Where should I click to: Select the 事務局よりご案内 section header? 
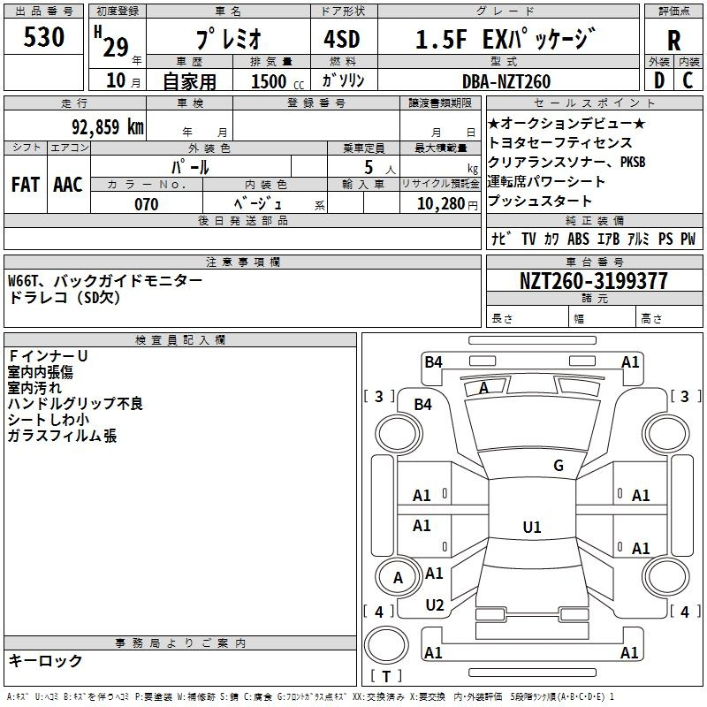pos(180,643)
